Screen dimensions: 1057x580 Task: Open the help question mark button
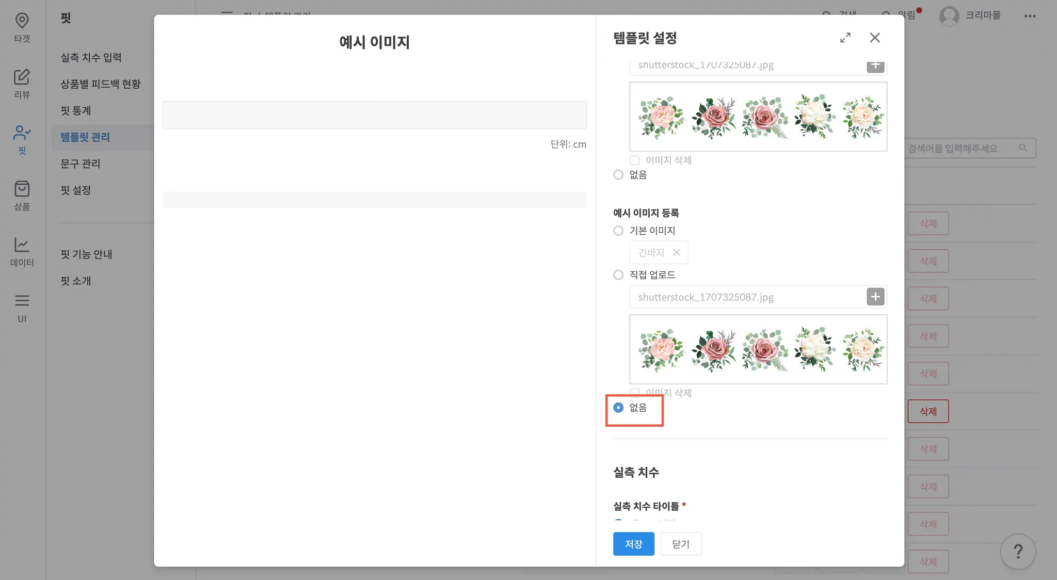[x=1017, y=551]
